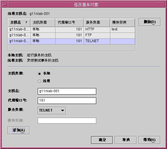Select the HTTP cell in the table
Image resolution: width=167 pixels, height=149 pixels.
point(97,30)
